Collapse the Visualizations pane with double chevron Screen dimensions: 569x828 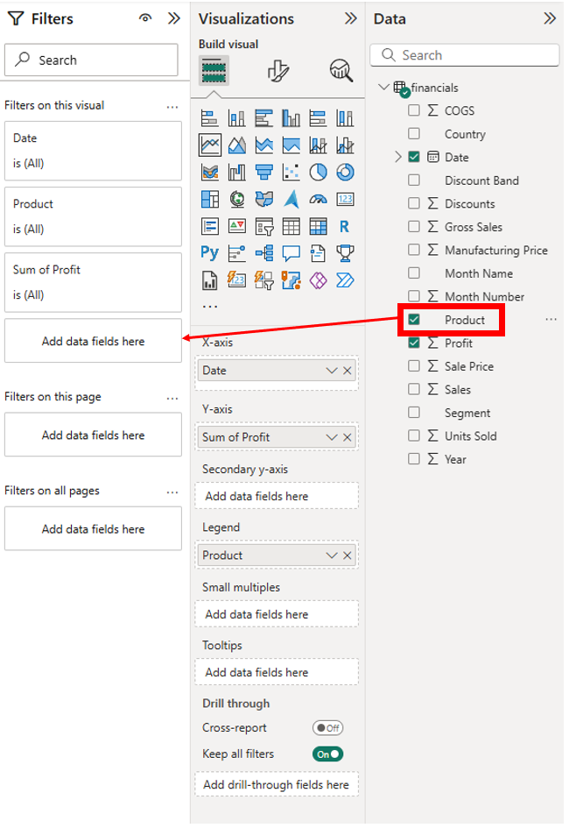point(351,18)
